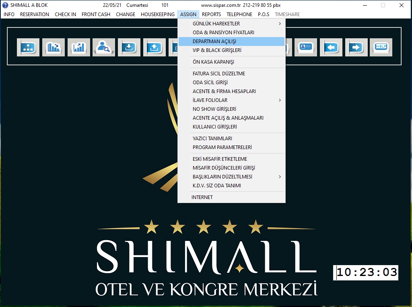The height and width of the screenshot is (307, 412).
Task: Open the HOUSEKEEPING menu
Action: point(158,15)
